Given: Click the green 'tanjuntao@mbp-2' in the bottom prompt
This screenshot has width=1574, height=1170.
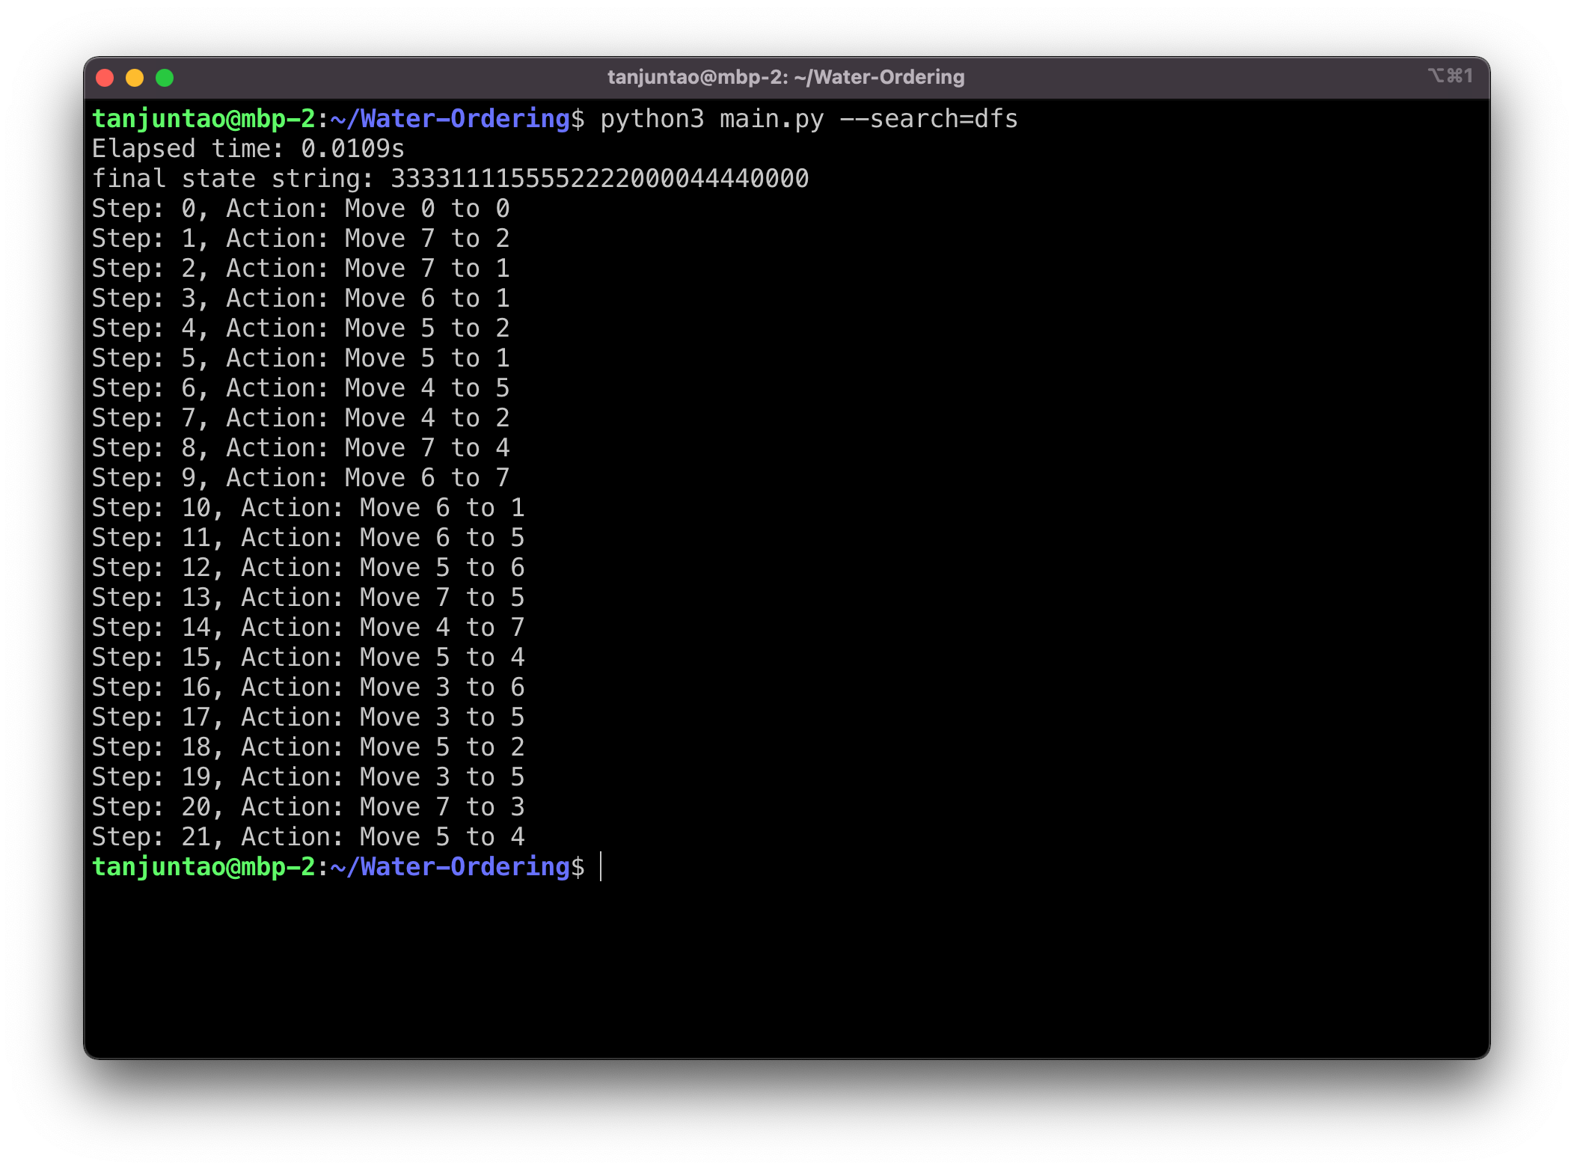Looking at the screenshot, I should click(x=203, y=867).
